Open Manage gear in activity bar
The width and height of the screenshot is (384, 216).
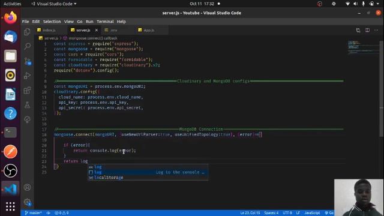pos(28,202)
